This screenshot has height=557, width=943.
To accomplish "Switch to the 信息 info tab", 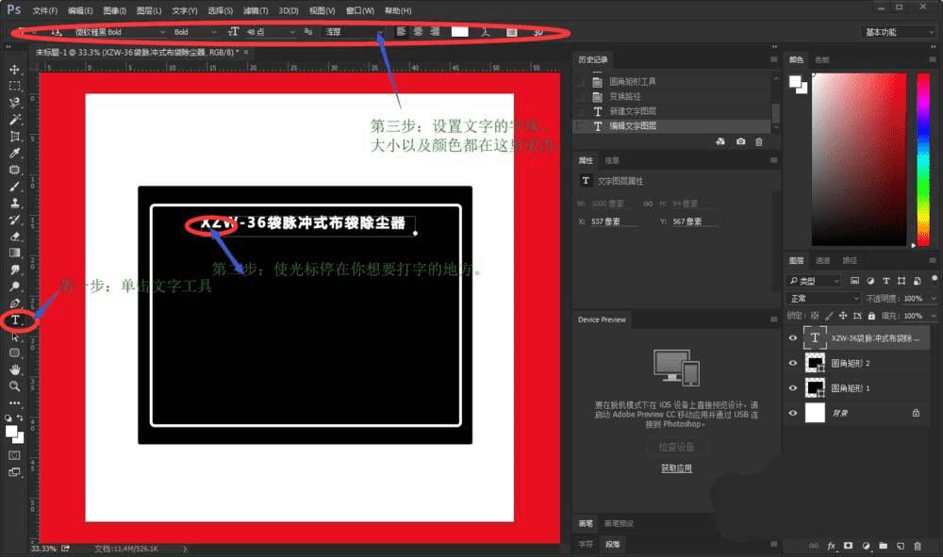I will 612,160.
